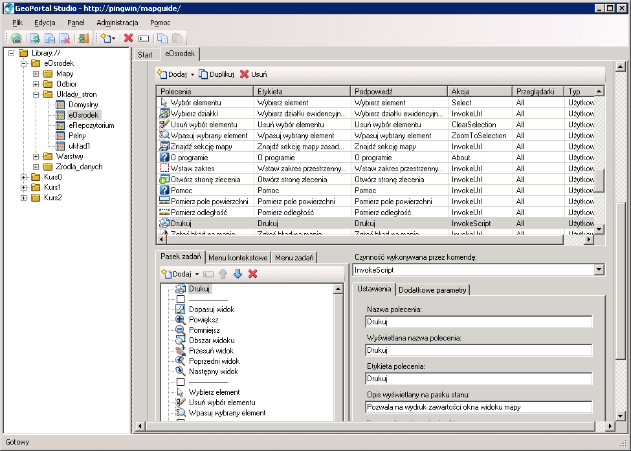Click the Nazwa polecenia input field
This screenshot has width=631, height=451.
pyautogui.click(x=479, y=322)
